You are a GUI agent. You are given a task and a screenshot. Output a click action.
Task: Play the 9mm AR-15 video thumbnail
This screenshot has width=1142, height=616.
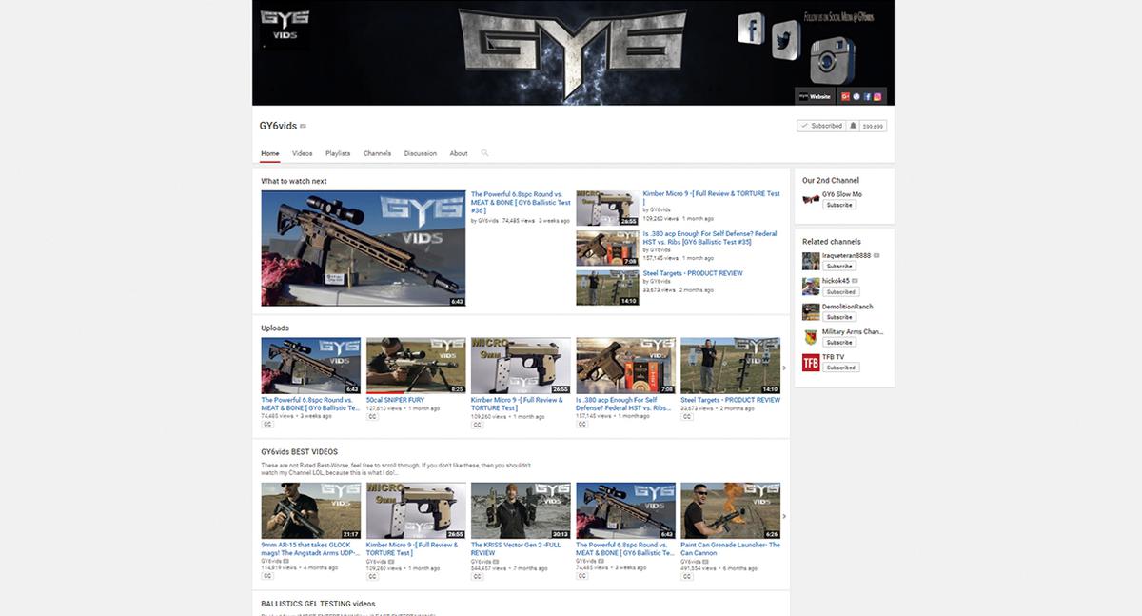pos(311,510)
